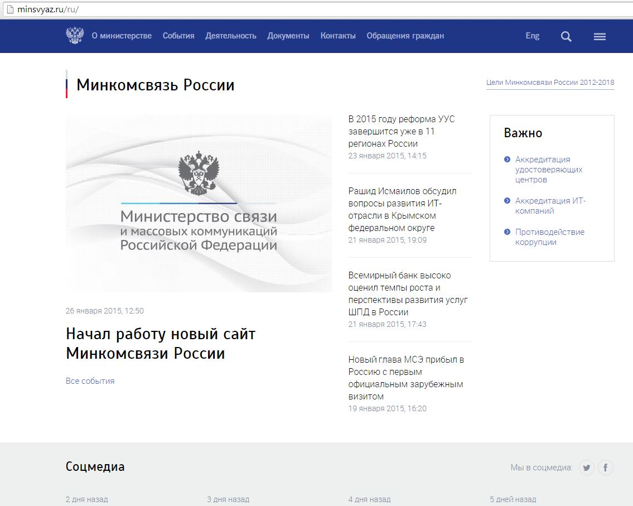Click the ministry banner image
The image size is (633, 506).
tap(199, 204)
